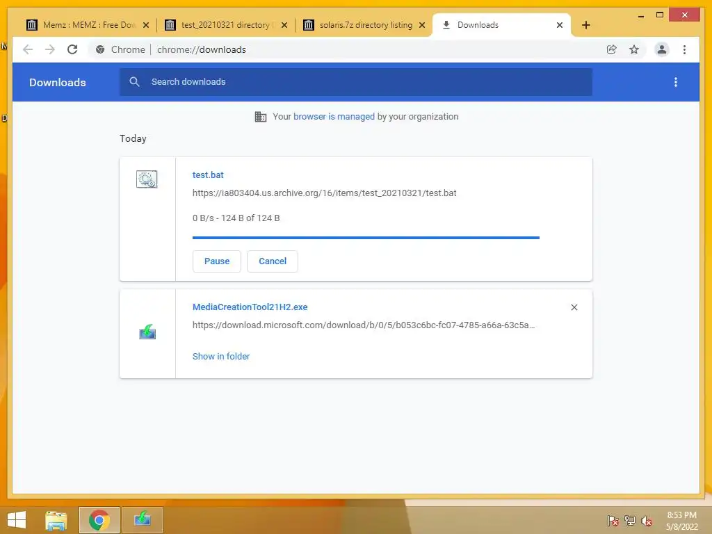This screenshot has height=534, width=712.
Task: Click the Chrome taskbar icon
Action: pos(99,520)
